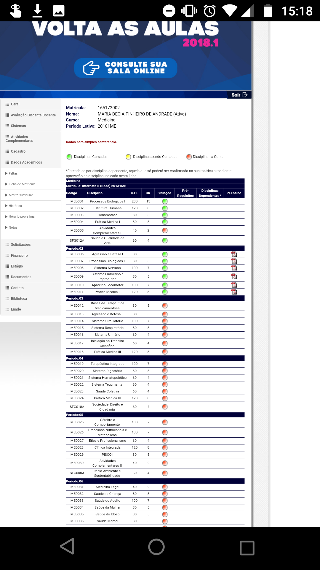The image size is (320, 570).
Task: Open the PDF icon for Agressão e Defesa I
Action: (x=234, y=254)
